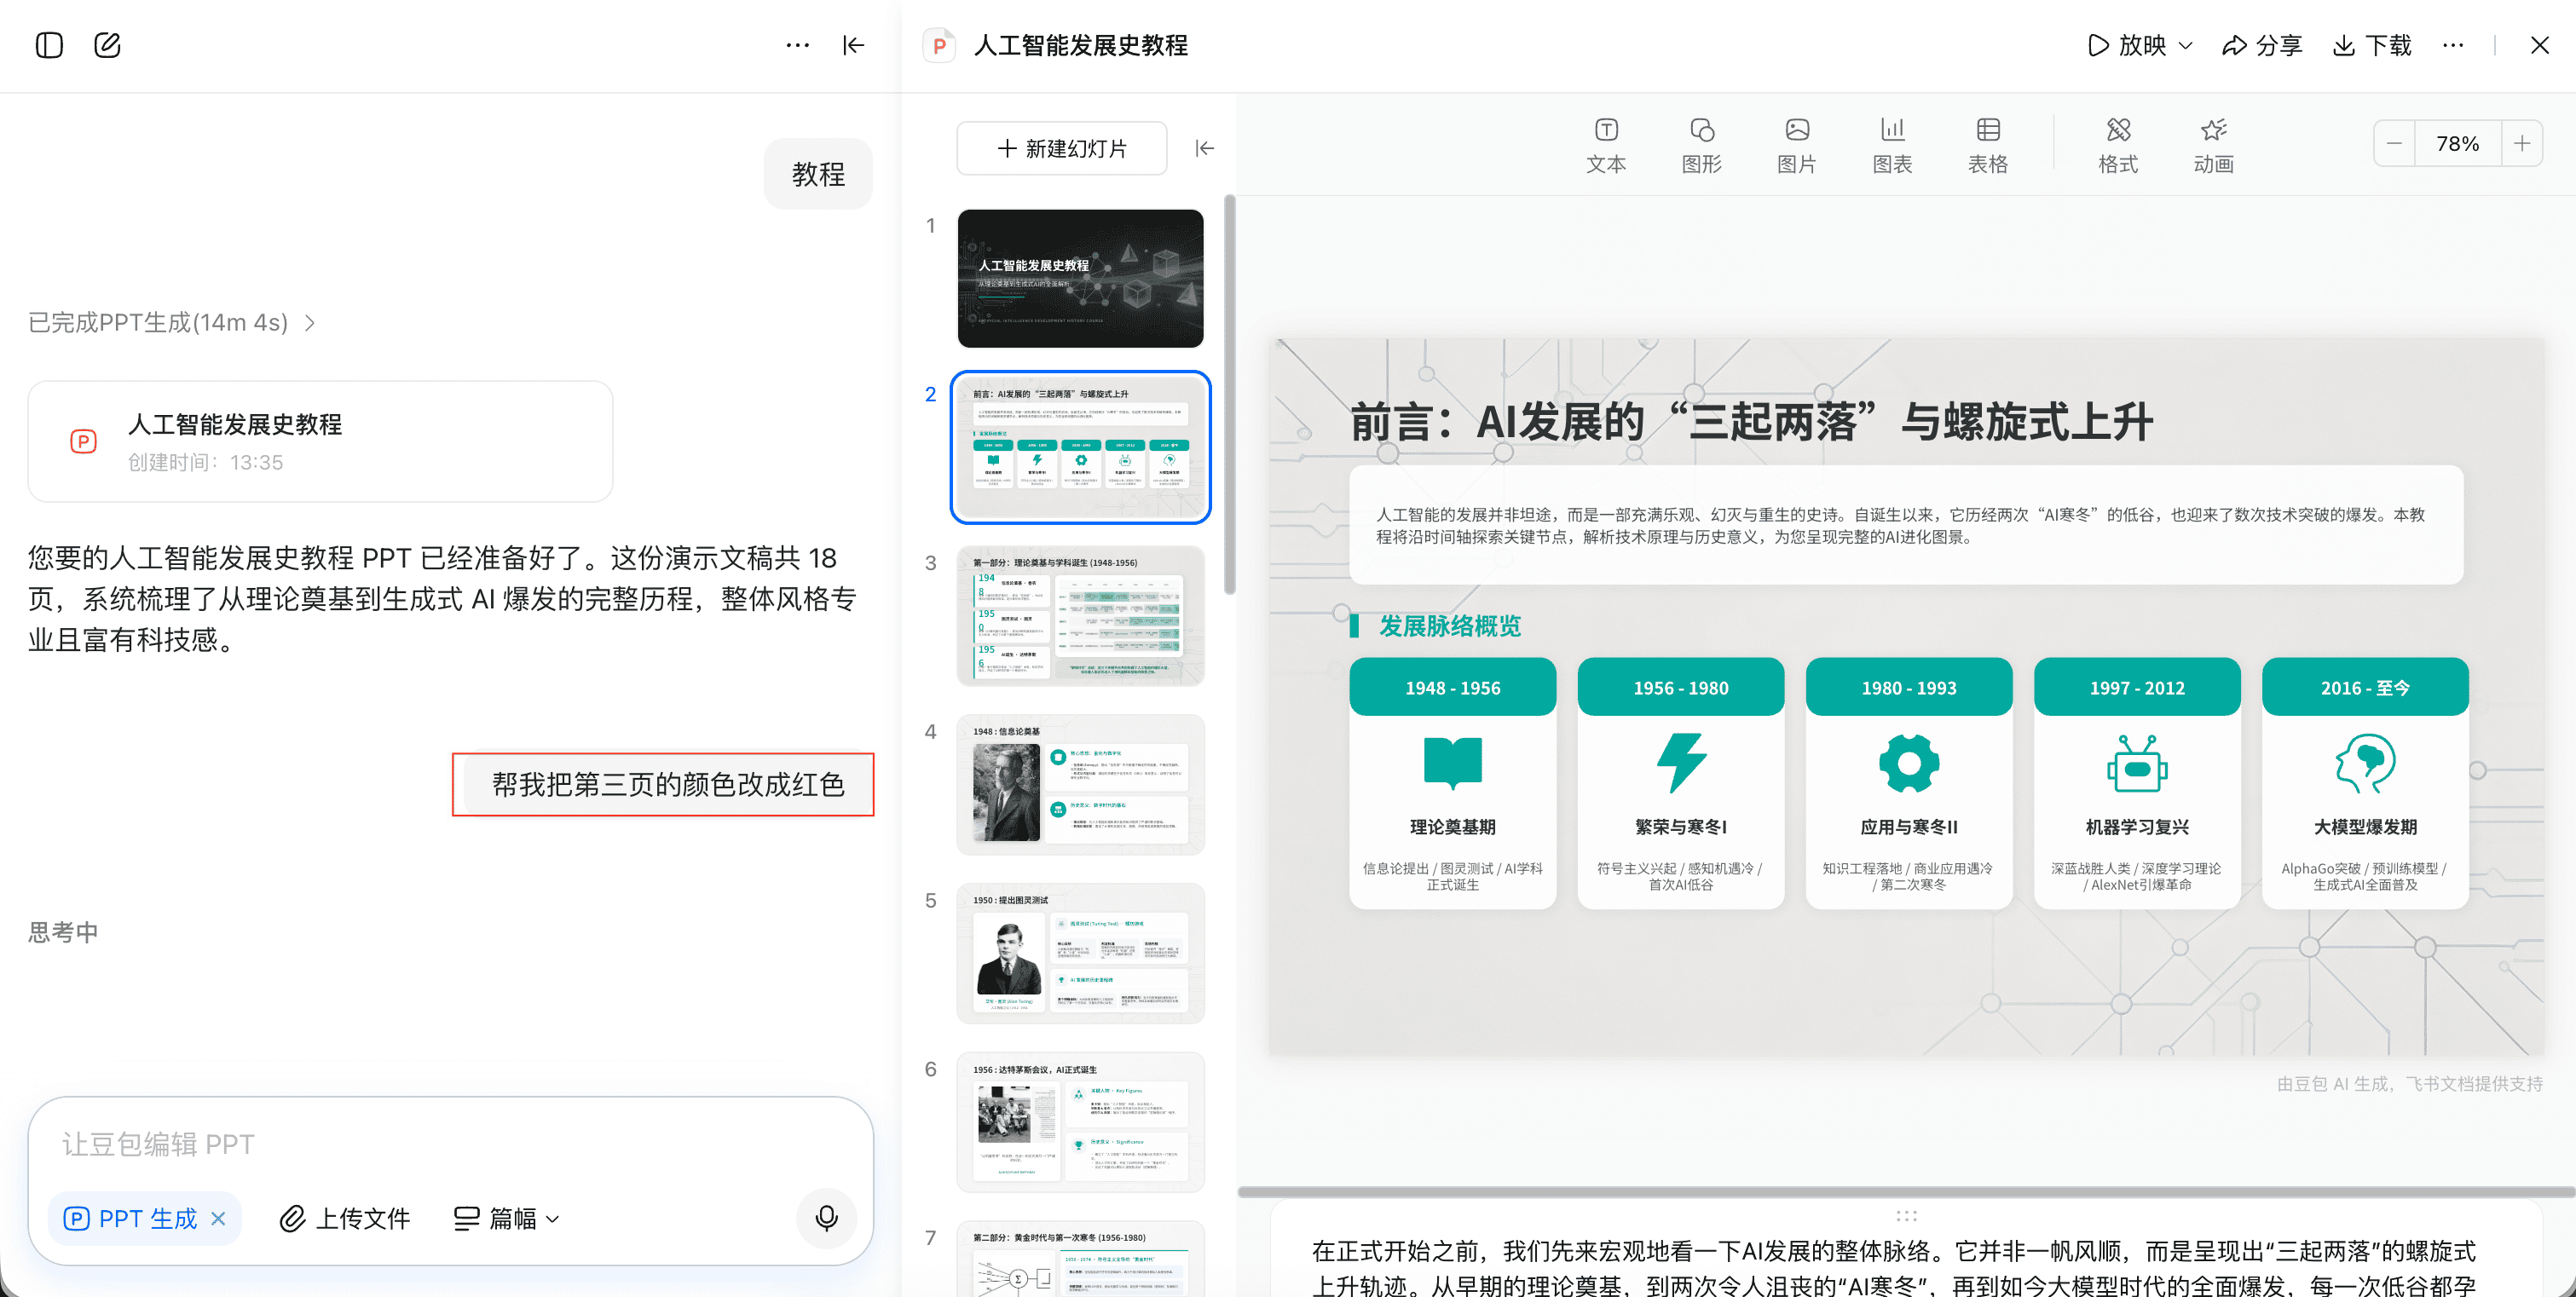This screenshot has height=1297, width=2576.
Task: Expand the 放映 playback dropdown arrow
Action: click(x=2186, y=46)
